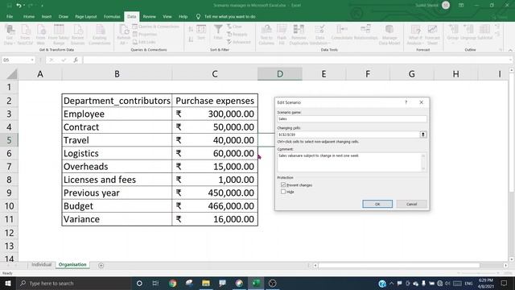Create a Forecast Sheet
Viewport: 515px width, 290px height.
pyautogui.click(x=432, y=35)
